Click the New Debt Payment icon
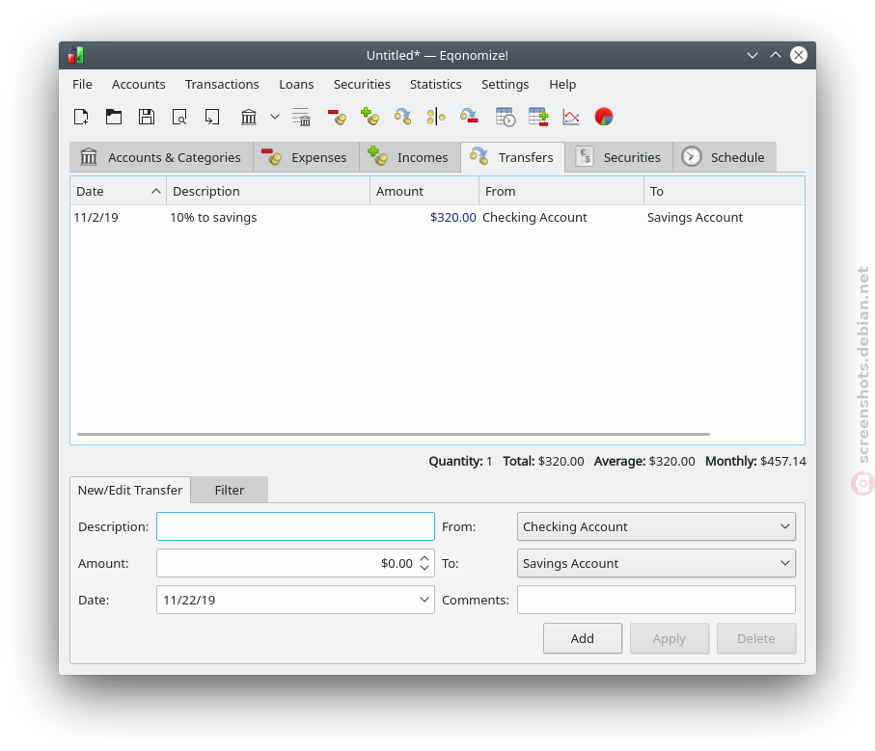 (x=469, y=117)
